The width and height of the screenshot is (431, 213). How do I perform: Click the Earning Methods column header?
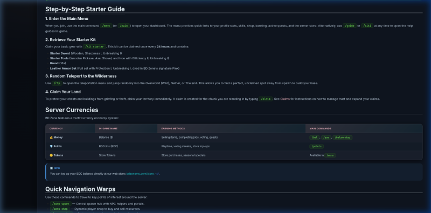(173, 128)
